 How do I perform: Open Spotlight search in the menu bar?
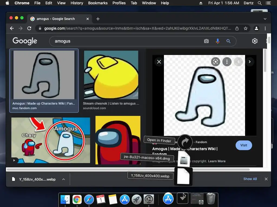pyautogui.click(x=259, y=3)
